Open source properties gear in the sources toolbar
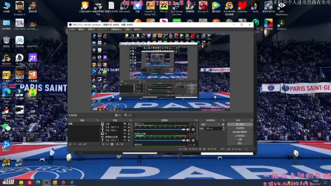Viewport: 331px width, 186px height. click(112, 144)
